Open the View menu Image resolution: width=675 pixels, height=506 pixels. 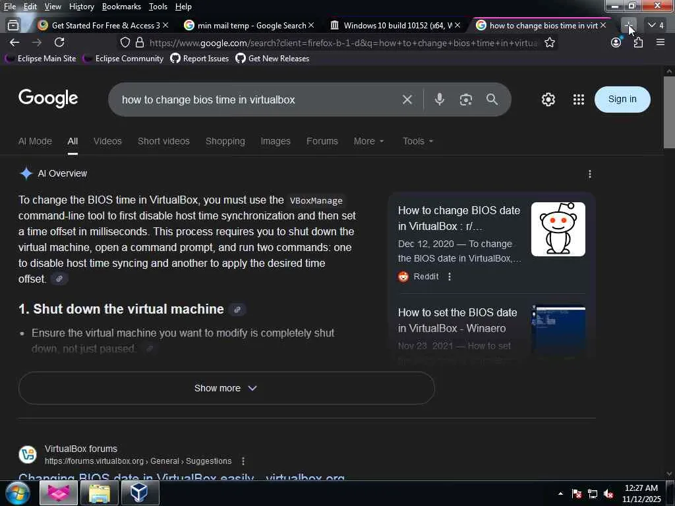click(x=53, y=7)
